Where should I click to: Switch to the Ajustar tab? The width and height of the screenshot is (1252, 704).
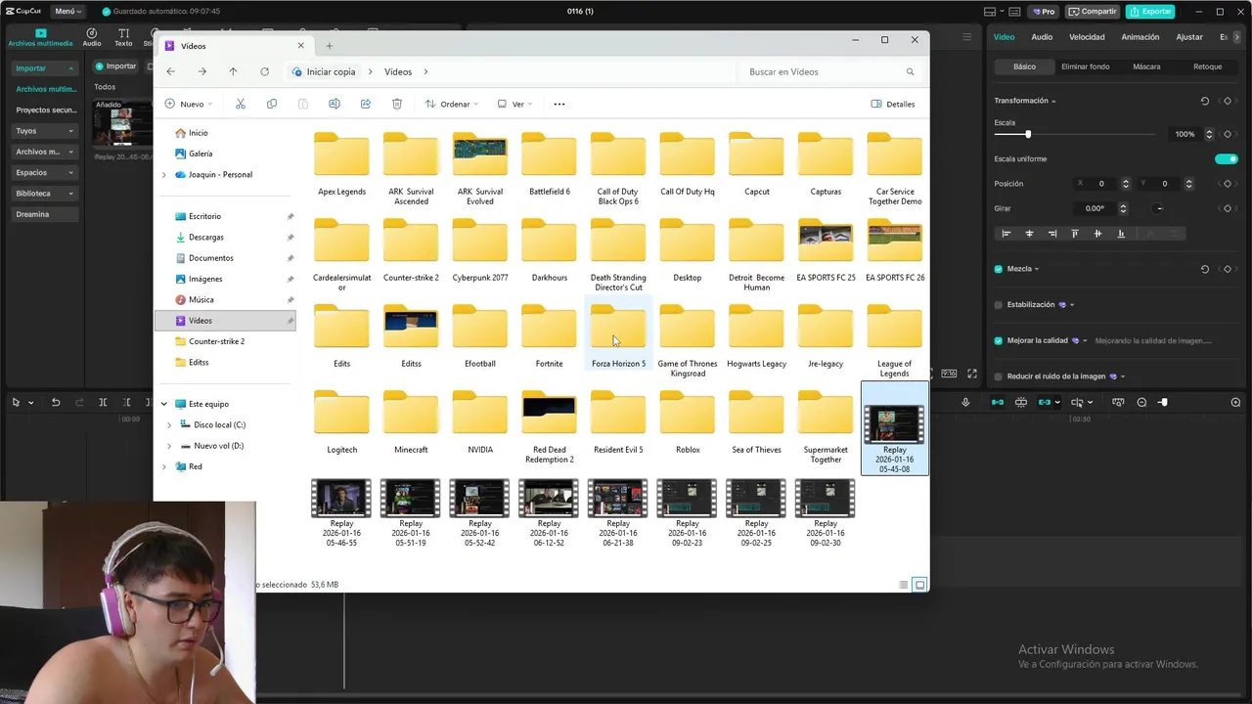click(x=1189, y=37)
